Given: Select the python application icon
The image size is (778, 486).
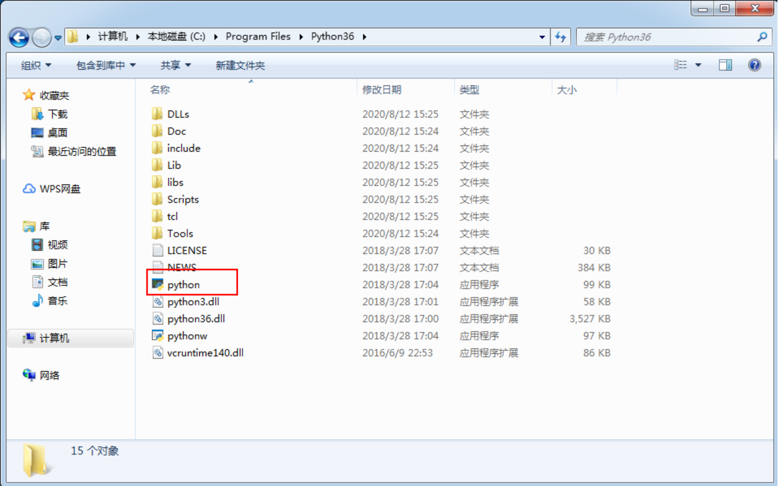Looking at the screenshot, I should tap(158, 284).
